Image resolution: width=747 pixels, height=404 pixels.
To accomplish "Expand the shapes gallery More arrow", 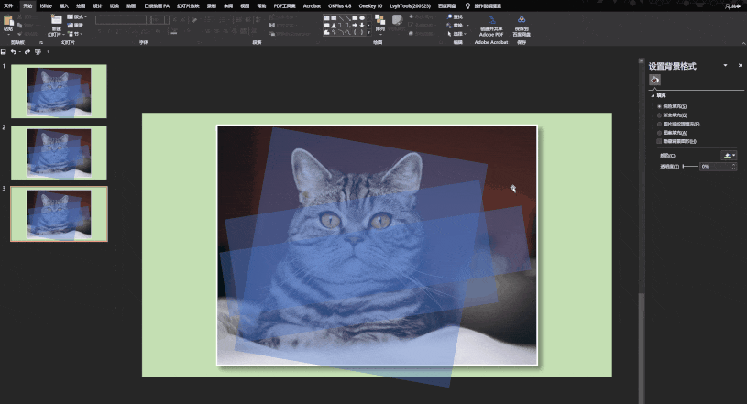I will coord(368,32).
